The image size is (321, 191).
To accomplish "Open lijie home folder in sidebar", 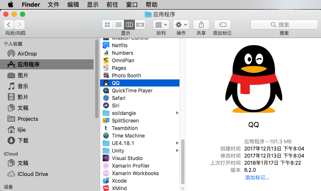I will pos(47,130).
